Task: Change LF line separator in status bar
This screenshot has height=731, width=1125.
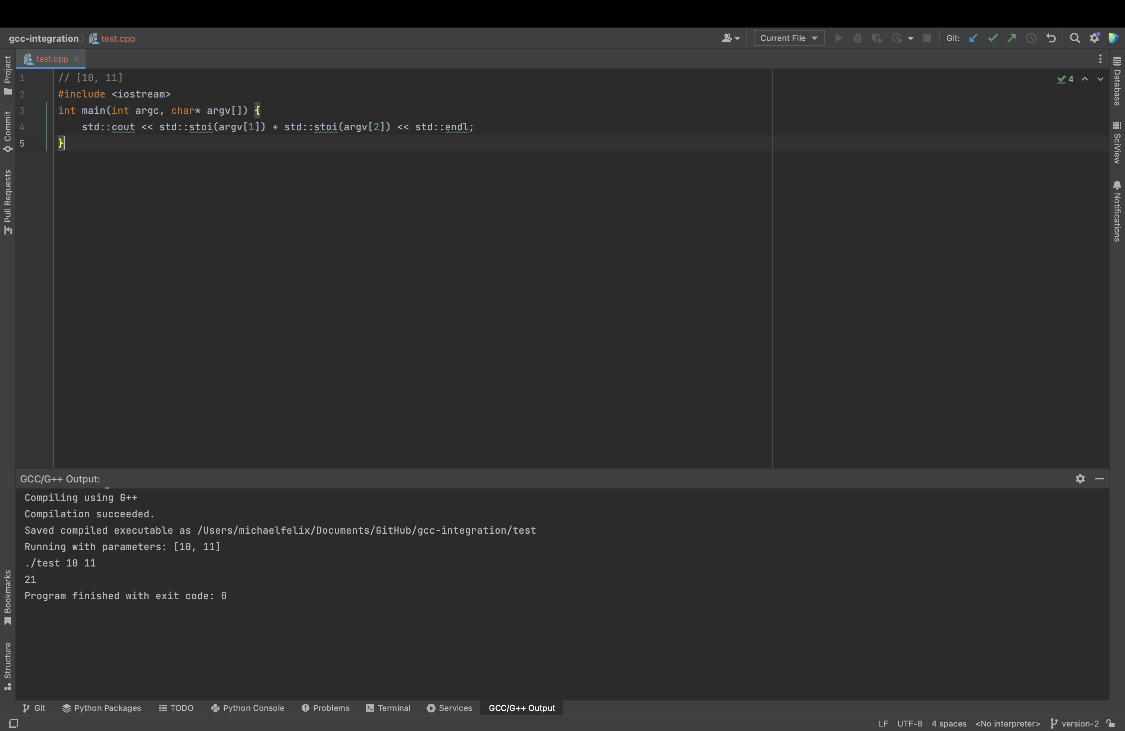Action: (883, 724)
